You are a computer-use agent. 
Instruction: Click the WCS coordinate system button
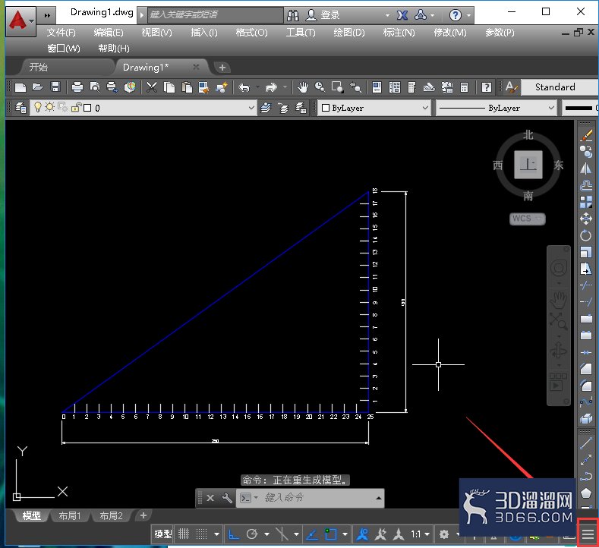click(x=527, y=219)
